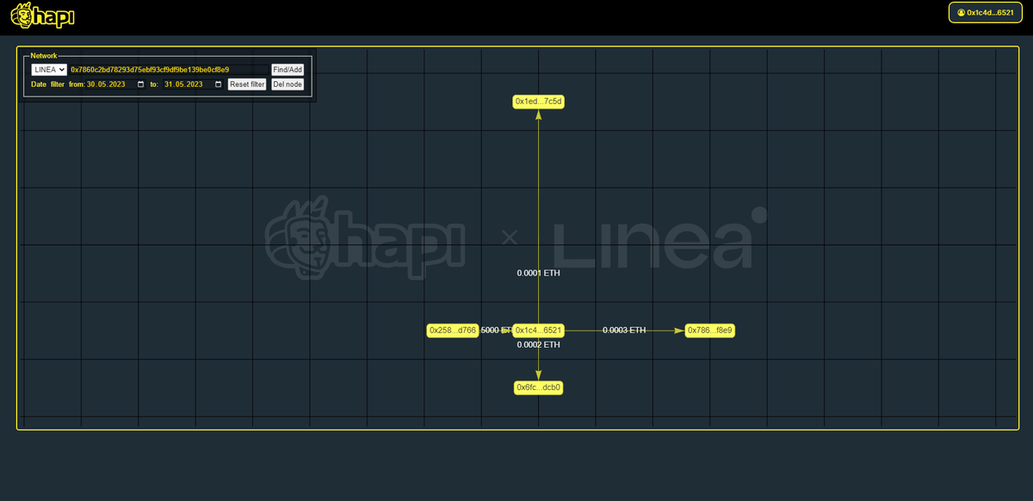Click the Find/Add button
The height and width of the screenshot is (501, 1033).
click(x=288, y=70)
